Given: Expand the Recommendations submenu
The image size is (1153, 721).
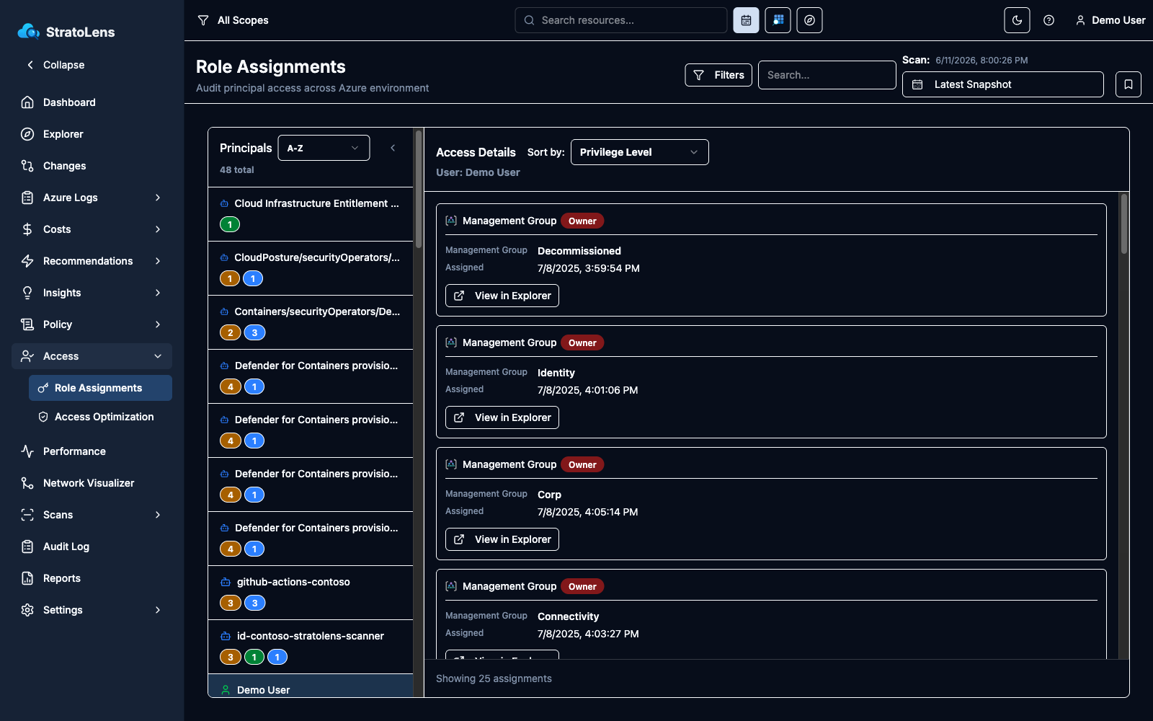Looking at the screenshot, I should (x=92, y=261).
